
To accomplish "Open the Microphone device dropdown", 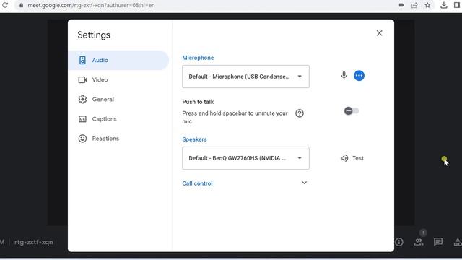I will click(245, 77).
